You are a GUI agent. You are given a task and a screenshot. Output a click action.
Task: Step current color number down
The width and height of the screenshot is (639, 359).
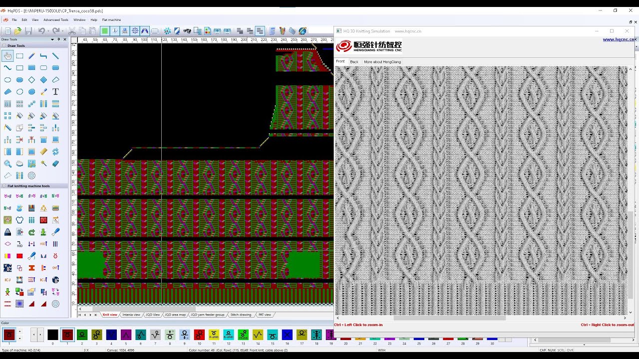coord(19,338)
